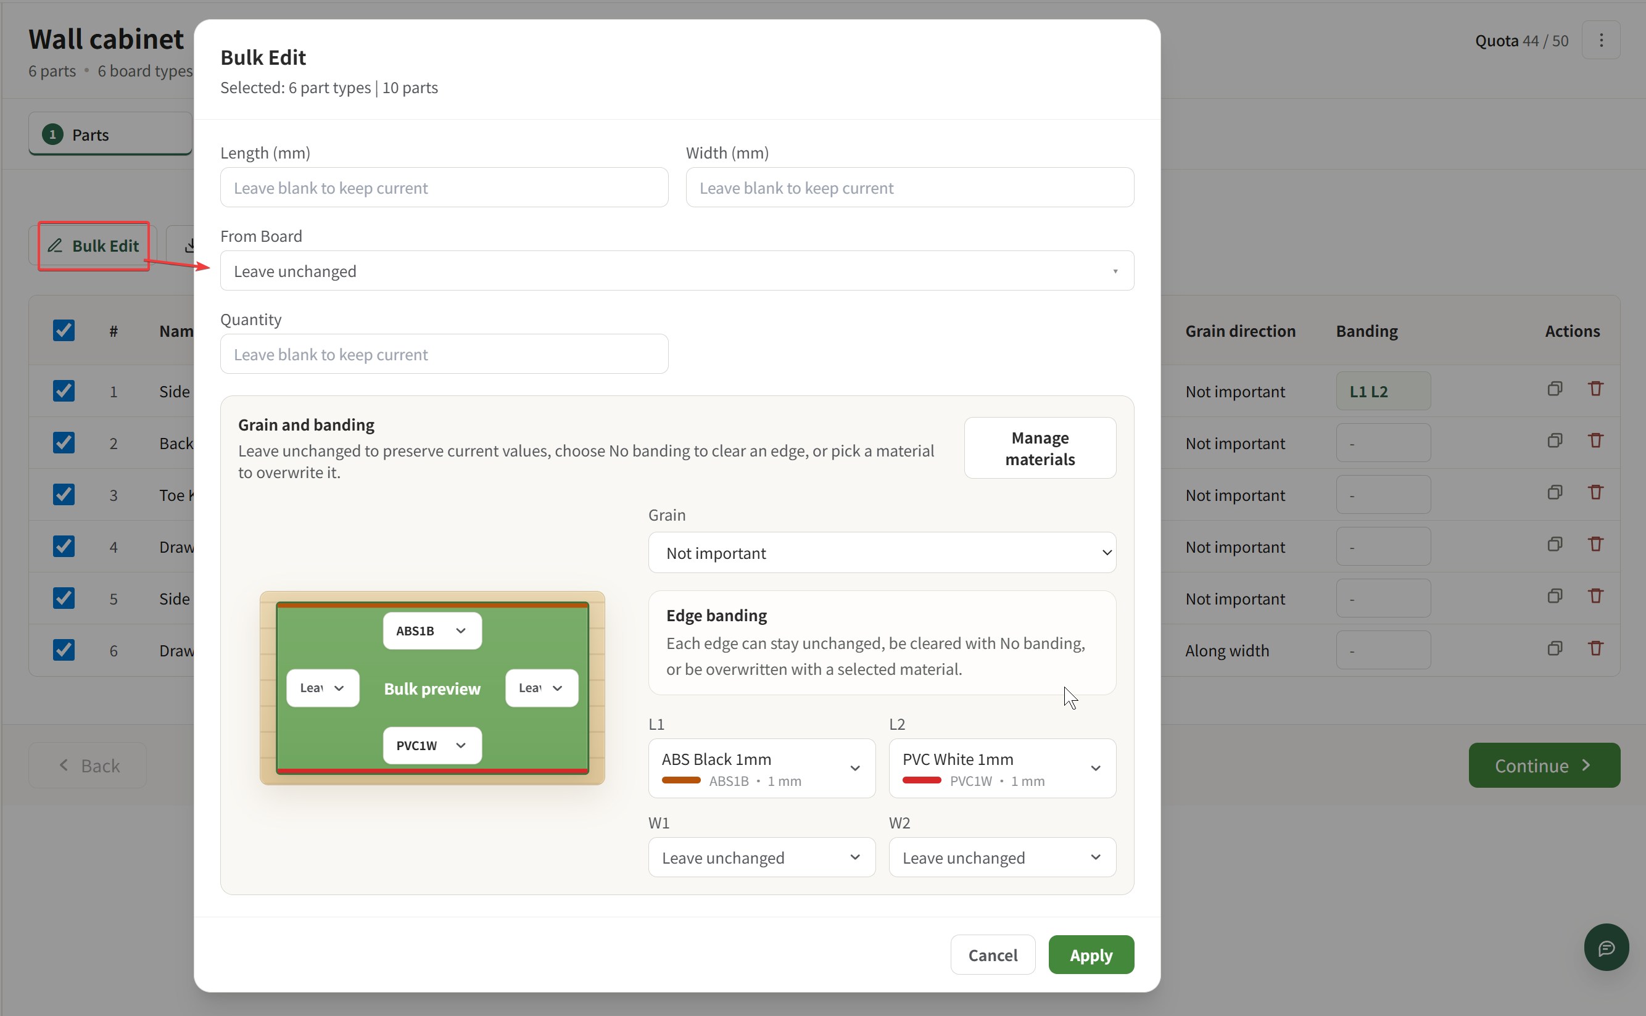
Task: Duplicate the part in row 6
Action: pyautogui.click(x=1554, y=648)
